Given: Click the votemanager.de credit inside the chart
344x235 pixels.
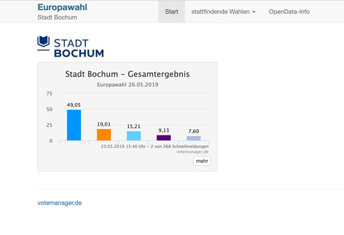Looking at the screenshot, I should pyautogui.click(x=193, y=152).
